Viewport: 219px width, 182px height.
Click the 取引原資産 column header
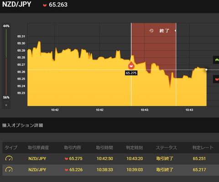pyautogui.click(x=38, y=147)
